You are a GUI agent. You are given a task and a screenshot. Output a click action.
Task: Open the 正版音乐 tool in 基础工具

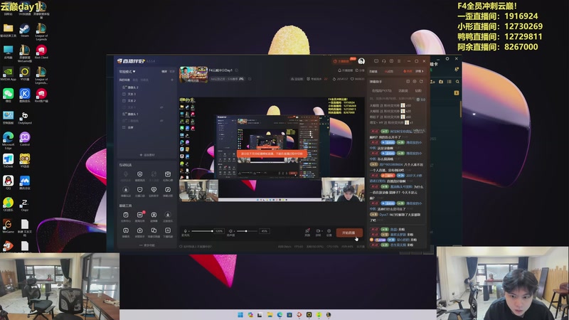point(168,216)
